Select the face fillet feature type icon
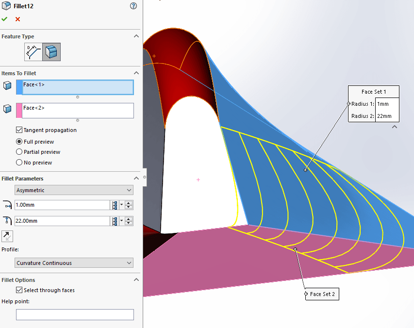414x328 pixels. coord(51,51)
